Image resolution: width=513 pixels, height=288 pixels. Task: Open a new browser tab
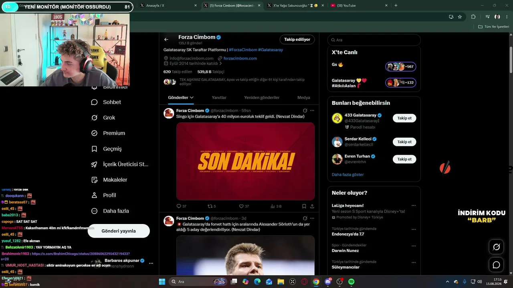[396, 6]
